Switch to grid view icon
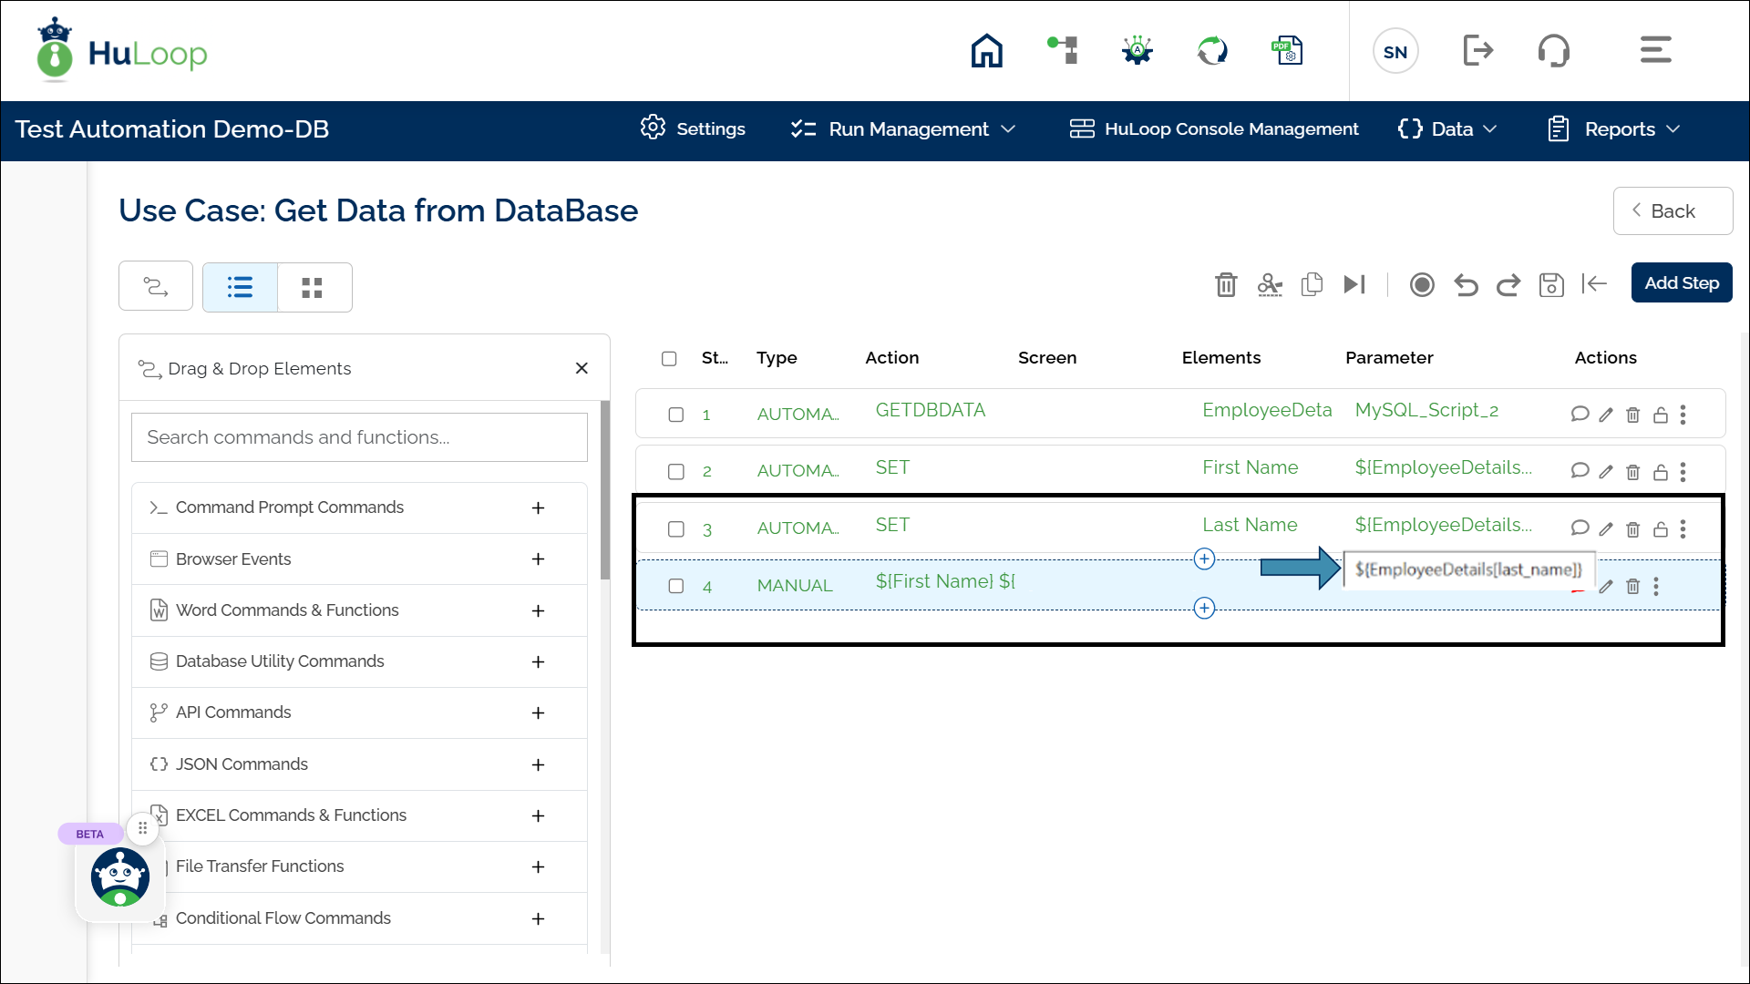Image resolution: width=1750 pixels, height=984 pixels. click(x=313, y=288)
